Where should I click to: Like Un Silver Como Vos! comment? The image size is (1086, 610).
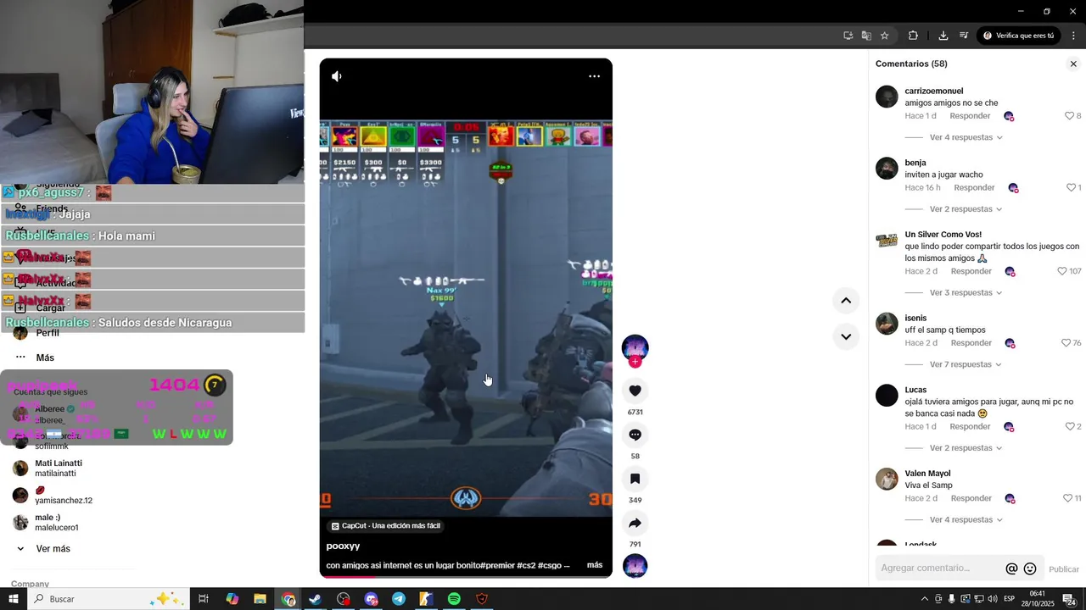point(1061,271)
